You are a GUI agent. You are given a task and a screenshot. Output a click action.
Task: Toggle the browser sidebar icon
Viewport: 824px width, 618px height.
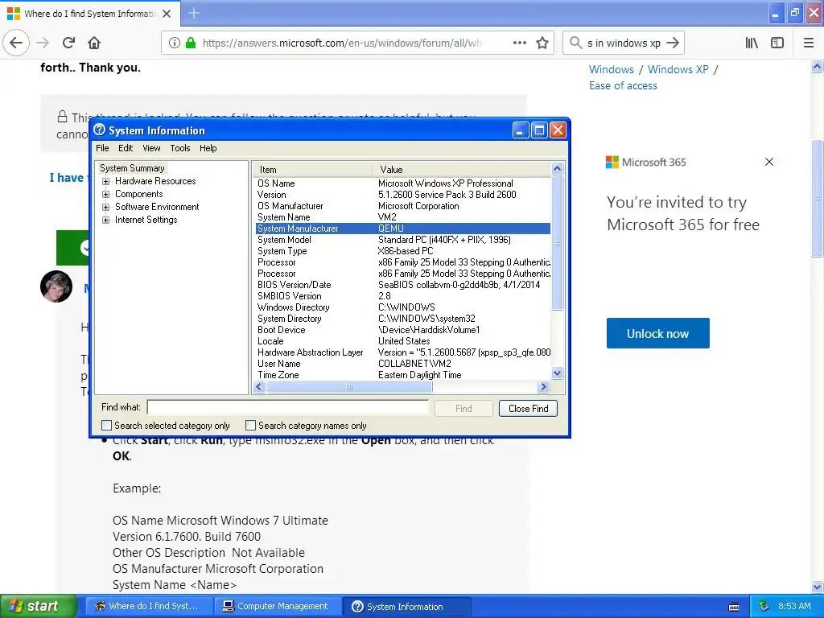click(x=777, y=43)
